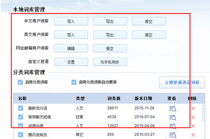The height and width of the screenshot is (139, 210).
Task: Click 导出 for 中文用户词库
Action: tap(110, 21)
